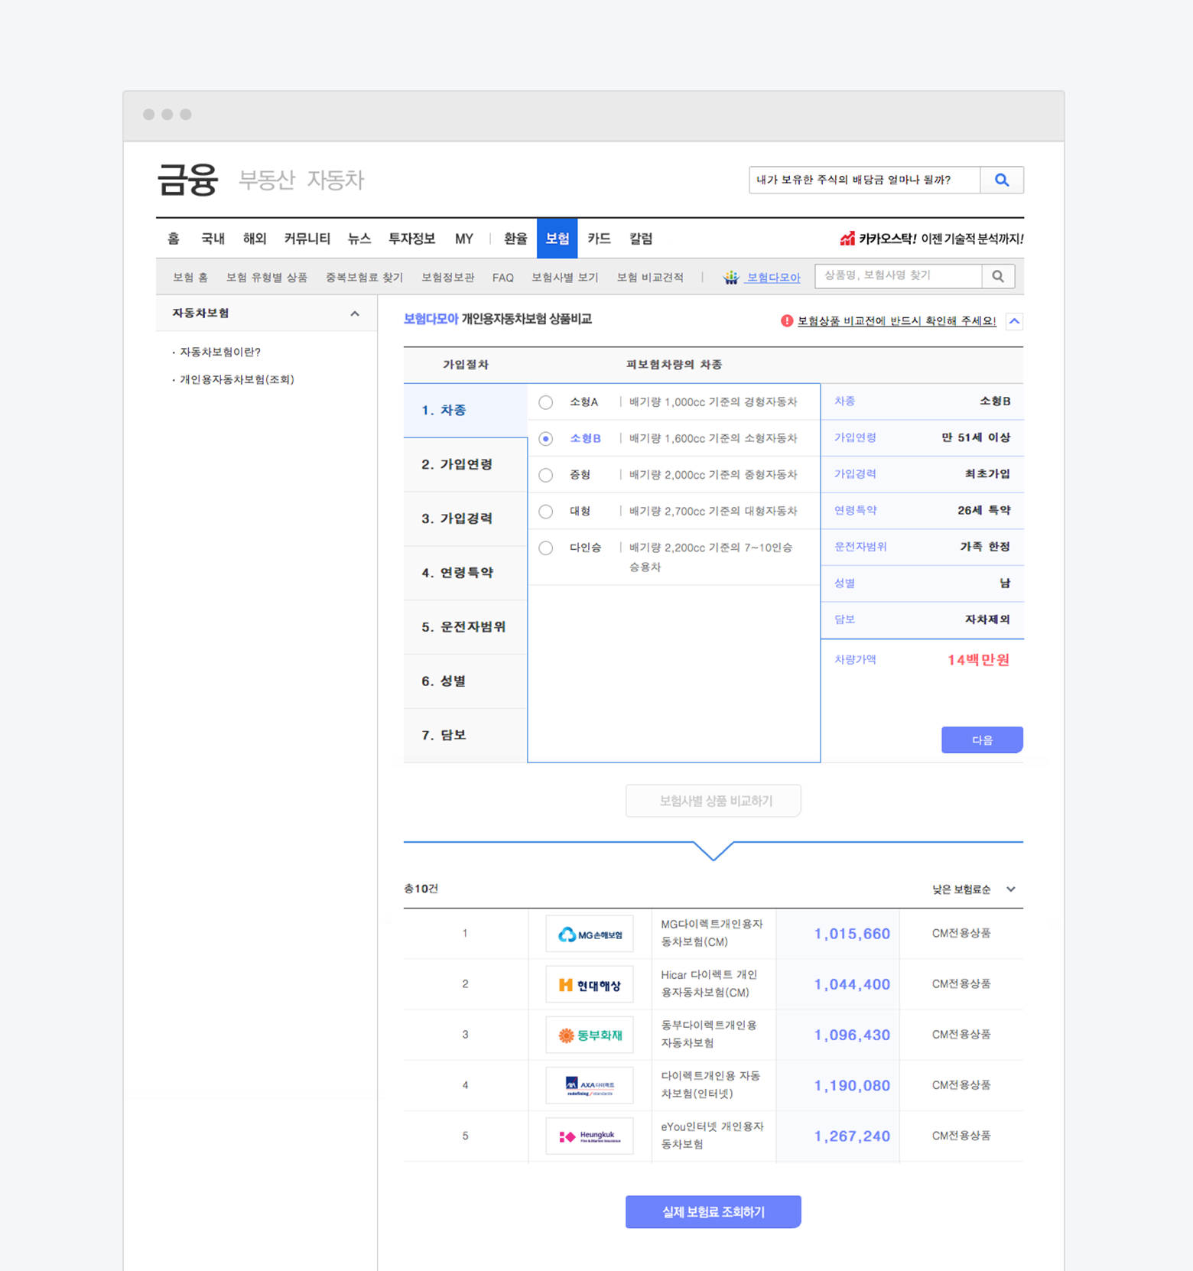Go to 보험 홈 submenu
1193x1271 pixels.
(x=190, y=278)
